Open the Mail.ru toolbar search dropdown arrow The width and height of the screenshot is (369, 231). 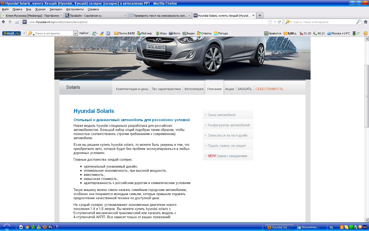[x=75, y=33]
